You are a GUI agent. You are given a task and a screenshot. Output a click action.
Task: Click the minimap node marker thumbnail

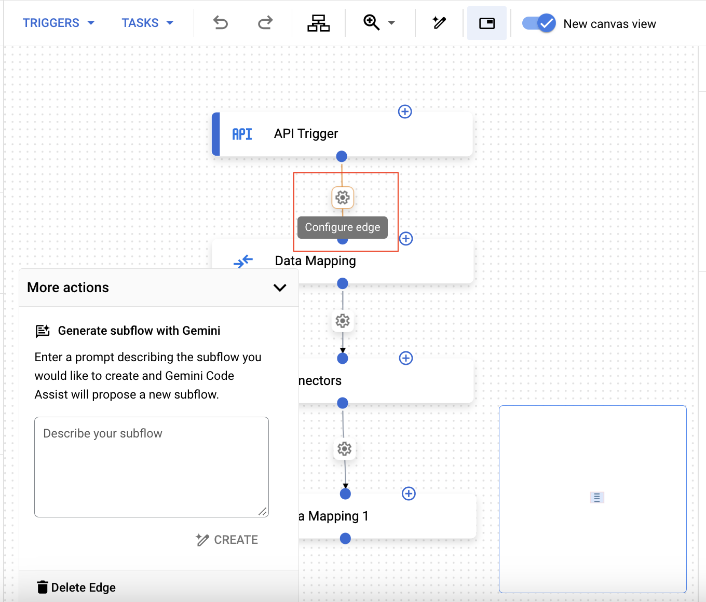click(x=597, y=498)
